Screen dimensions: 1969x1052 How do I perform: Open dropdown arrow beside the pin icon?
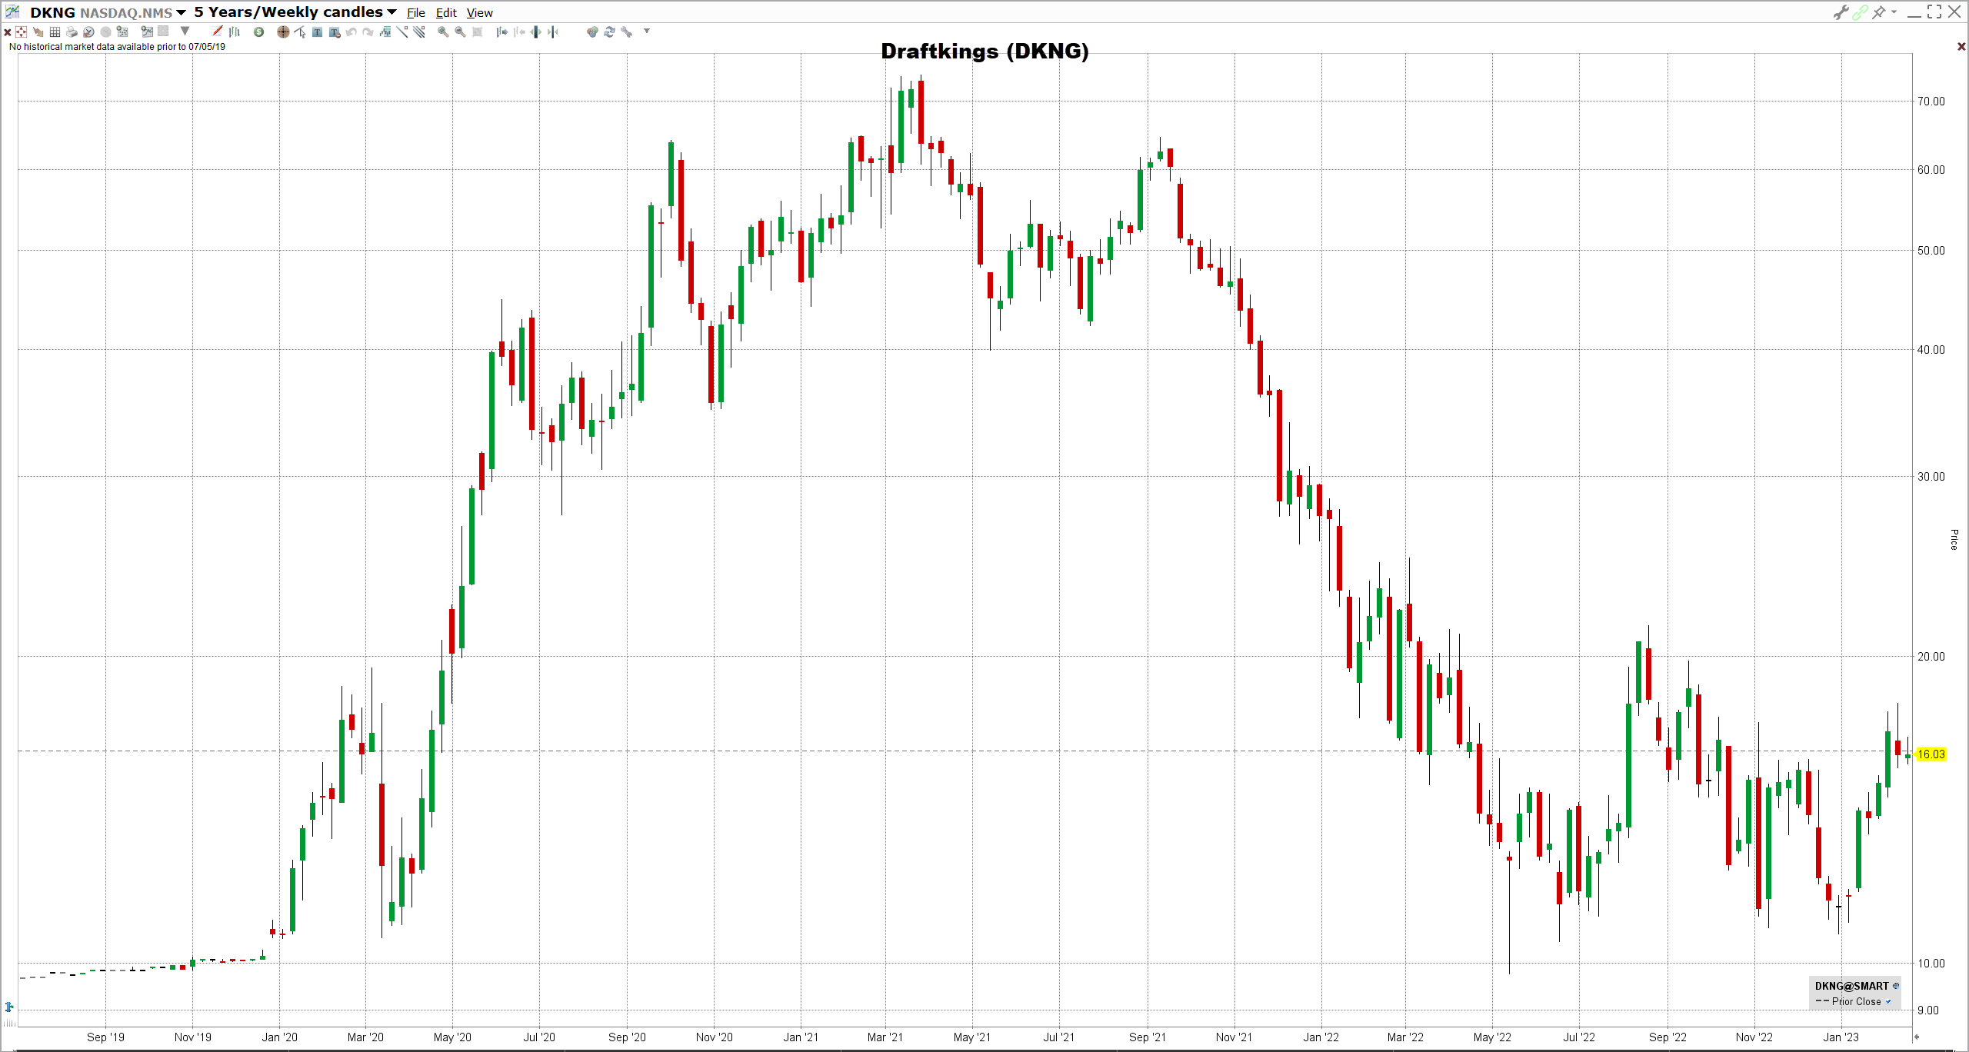click(1894, 12)
